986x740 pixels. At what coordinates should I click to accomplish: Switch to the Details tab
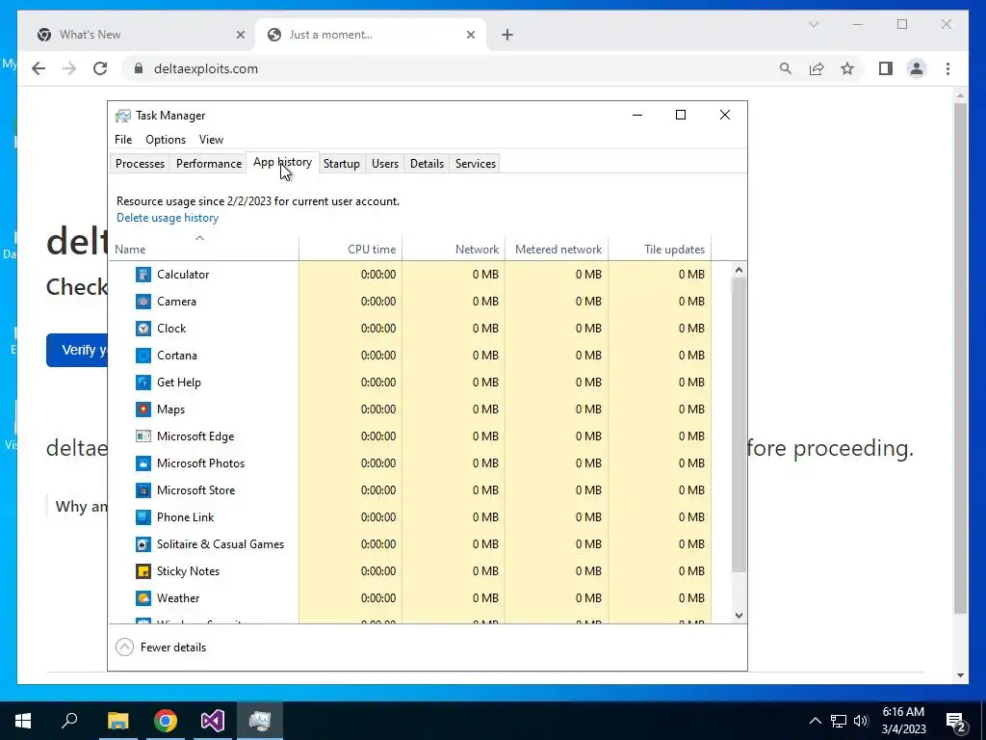point(427,164)
